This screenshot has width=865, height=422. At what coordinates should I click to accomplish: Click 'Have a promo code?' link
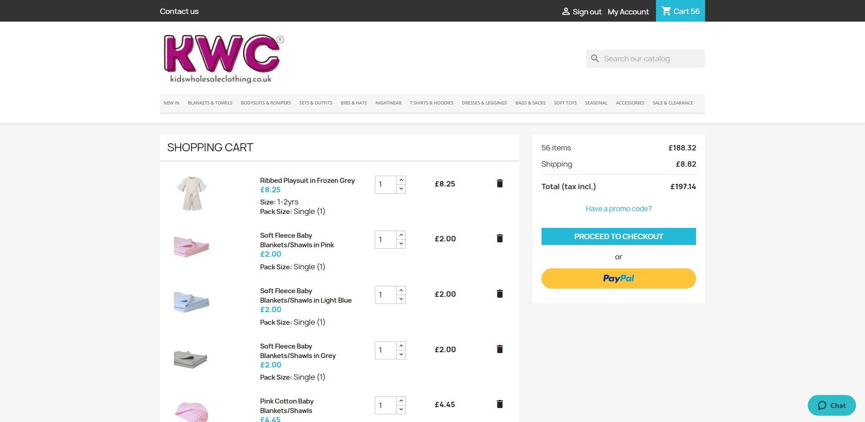click(619, 209)
